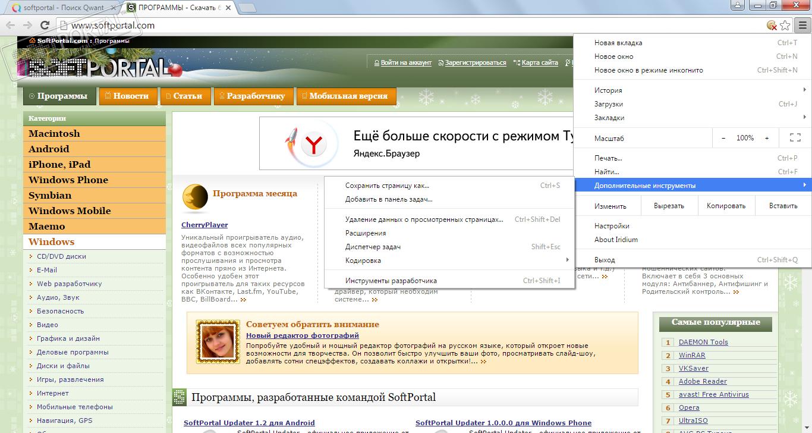Expand the 'История' submenu
812x433 pixels.
693,90
